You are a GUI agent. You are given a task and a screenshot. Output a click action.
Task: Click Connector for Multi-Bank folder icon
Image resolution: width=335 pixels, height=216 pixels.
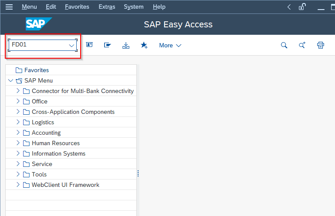pyautogui.click(x=26, y=91)
